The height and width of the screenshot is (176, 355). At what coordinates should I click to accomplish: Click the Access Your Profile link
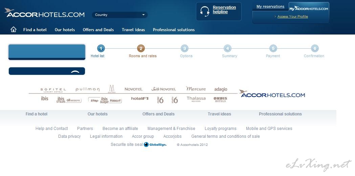tap(292, 17)
